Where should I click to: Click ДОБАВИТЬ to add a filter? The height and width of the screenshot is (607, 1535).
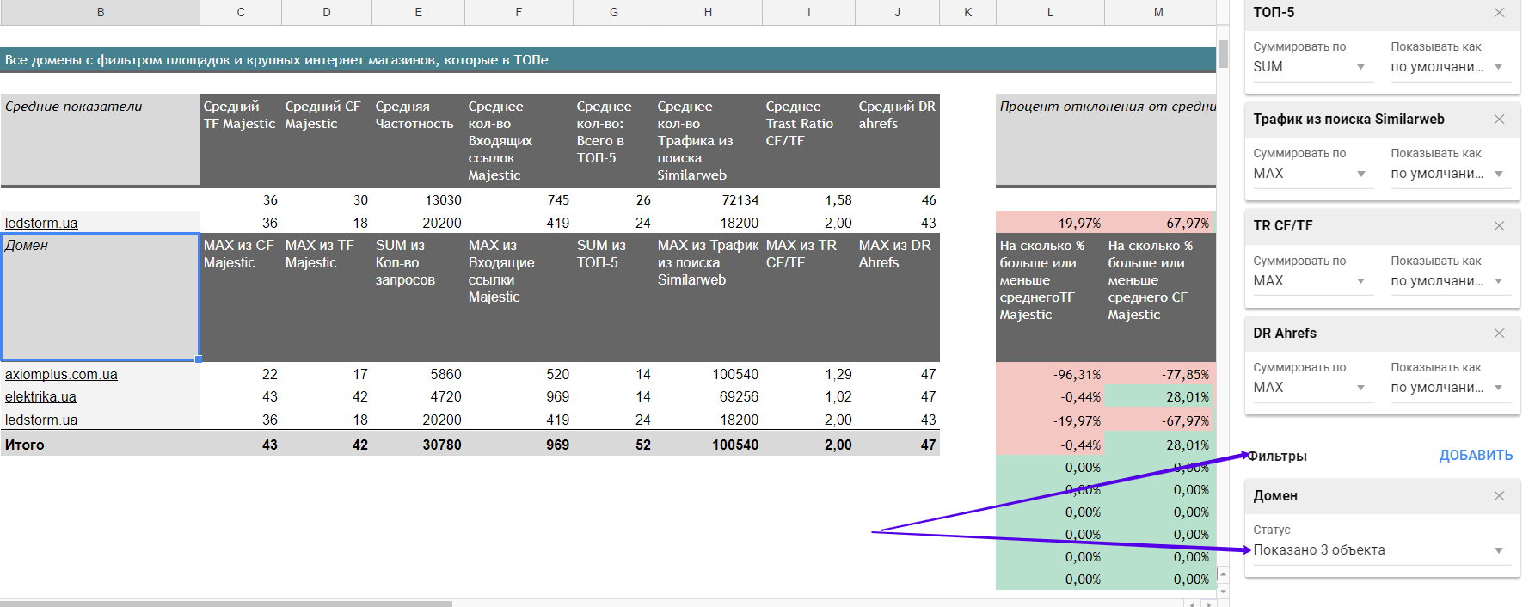(x=1476, y=456)
